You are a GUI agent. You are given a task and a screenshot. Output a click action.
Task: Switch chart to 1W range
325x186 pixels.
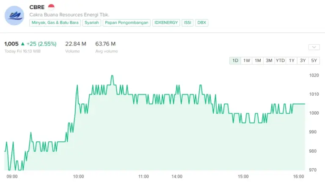(246, 61)
